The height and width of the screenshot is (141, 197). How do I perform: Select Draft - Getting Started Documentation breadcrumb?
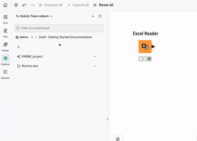[65, 37]
